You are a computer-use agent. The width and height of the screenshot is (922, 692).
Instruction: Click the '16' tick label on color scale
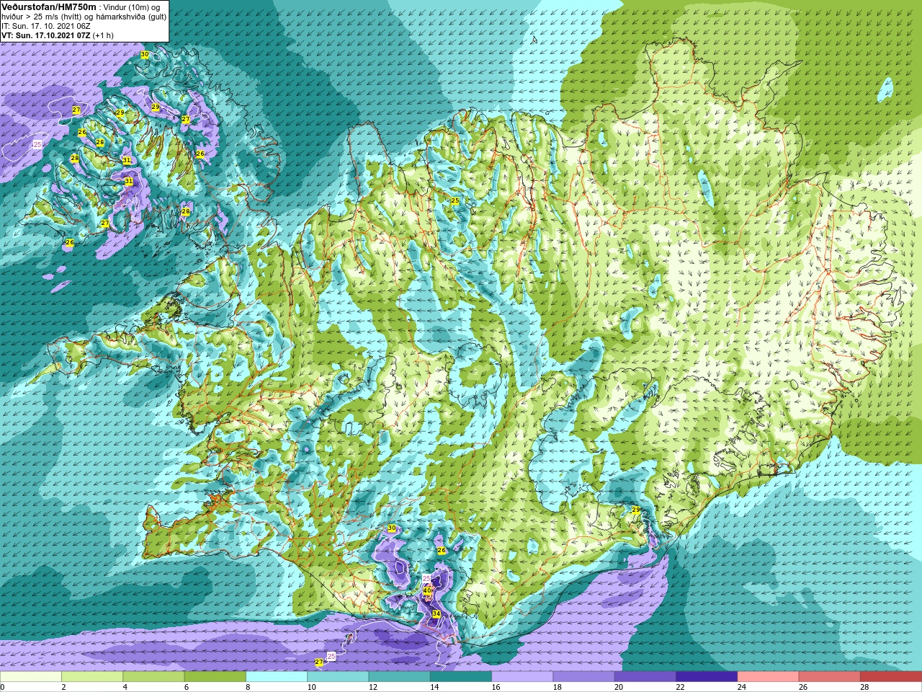click(x=496, y=687)
